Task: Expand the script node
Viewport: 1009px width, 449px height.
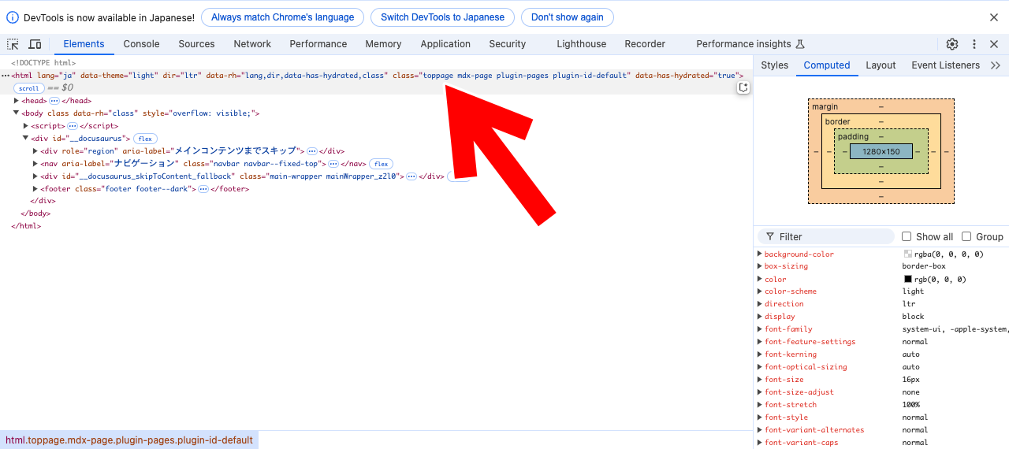Action: [x=26, y=126]
